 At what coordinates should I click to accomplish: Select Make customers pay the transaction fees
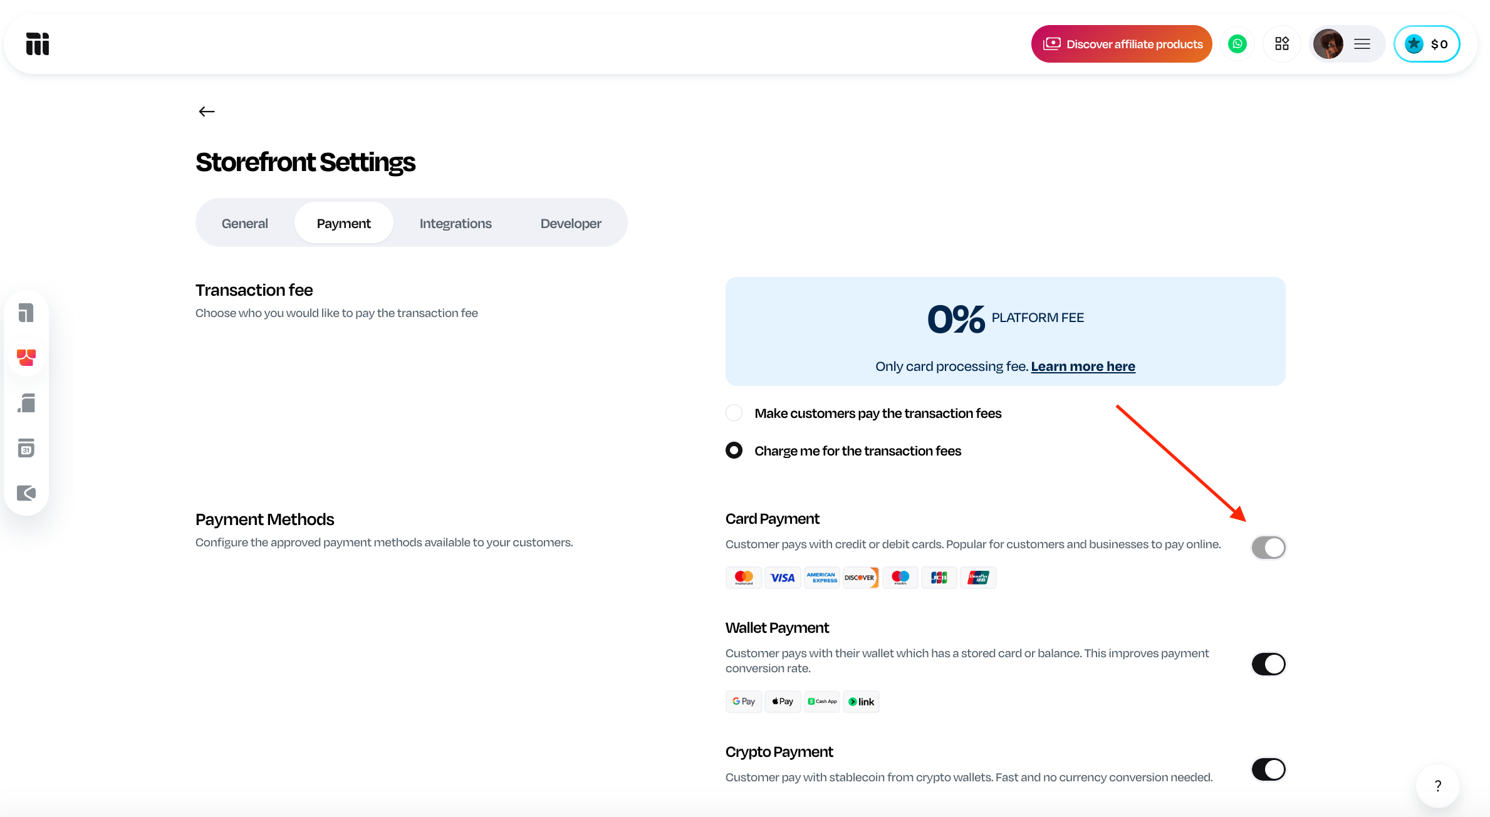pos(734,413)
